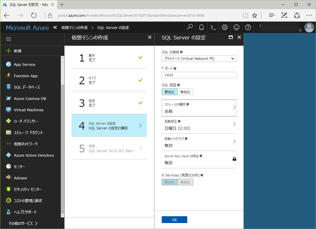Expand 自動バックアップ settings
The height and width of the screenshot is (229, 316).
pyautogui.click(x=199, y=142)
